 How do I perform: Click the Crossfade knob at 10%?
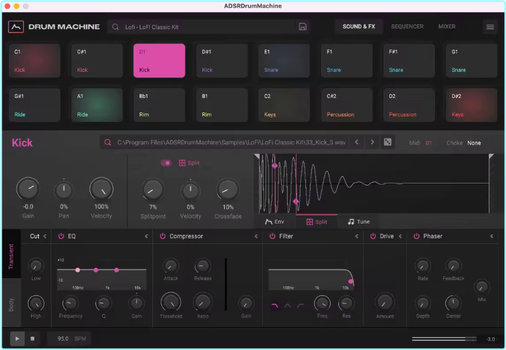click(x=228, y=189)
